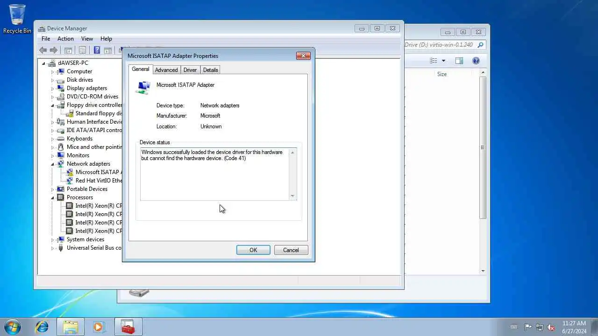The width and height of the screenshot is (598, 336).
Task: Collapse the Network adapters node
Action: 52,164
